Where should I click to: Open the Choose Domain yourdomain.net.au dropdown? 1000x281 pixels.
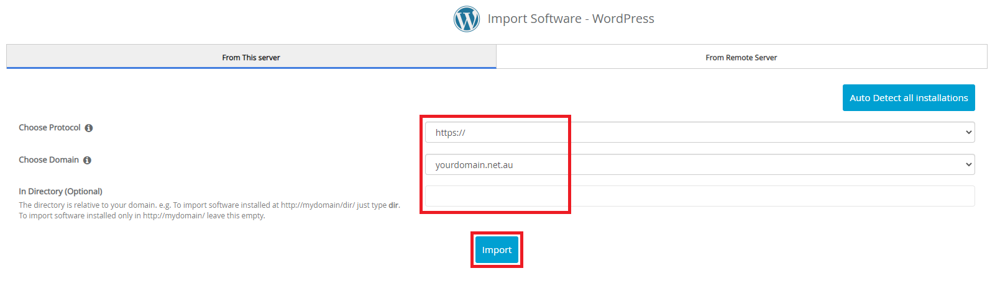point(700,164)
